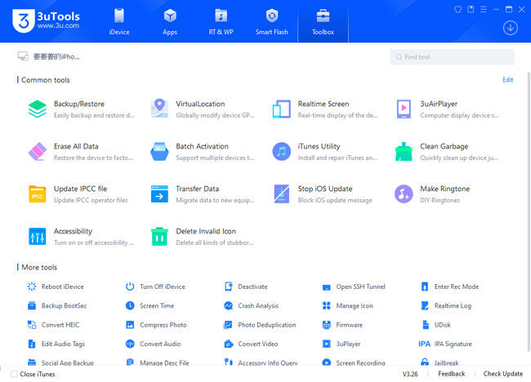Image resolution: width=531 pixels, height=382 pixels.
Task: Launch the VirtualLocation tool icon
Action: click(160, 109)
